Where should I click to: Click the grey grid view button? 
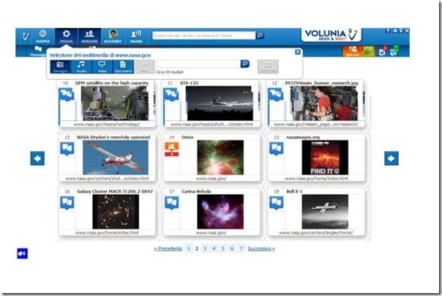[268, 67]
